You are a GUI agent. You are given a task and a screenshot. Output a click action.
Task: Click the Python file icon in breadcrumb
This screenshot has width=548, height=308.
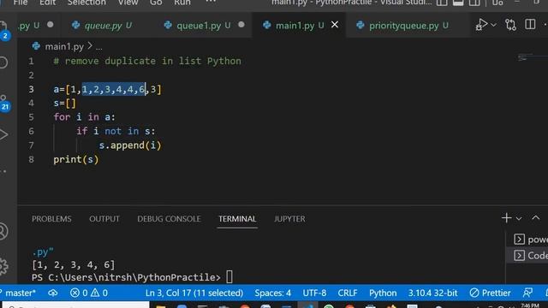(36, 46)
